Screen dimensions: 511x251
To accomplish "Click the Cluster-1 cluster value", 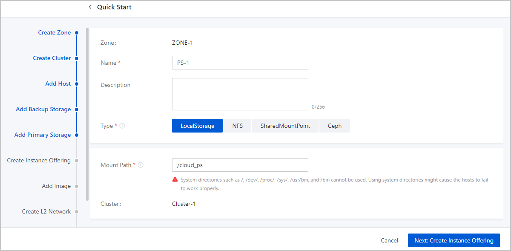I will (x=184, y=204).
